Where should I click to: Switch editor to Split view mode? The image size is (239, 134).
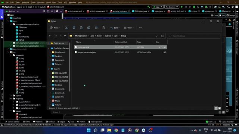[x=222, y=15]
